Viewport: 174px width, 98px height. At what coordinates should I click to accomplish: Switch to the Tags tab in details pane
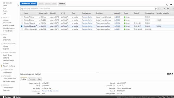click(39, 79)
